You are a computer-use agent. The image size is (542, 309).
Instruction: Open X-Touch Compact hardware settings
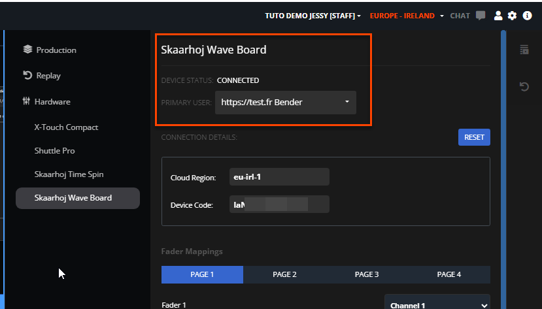pos(66,127)
